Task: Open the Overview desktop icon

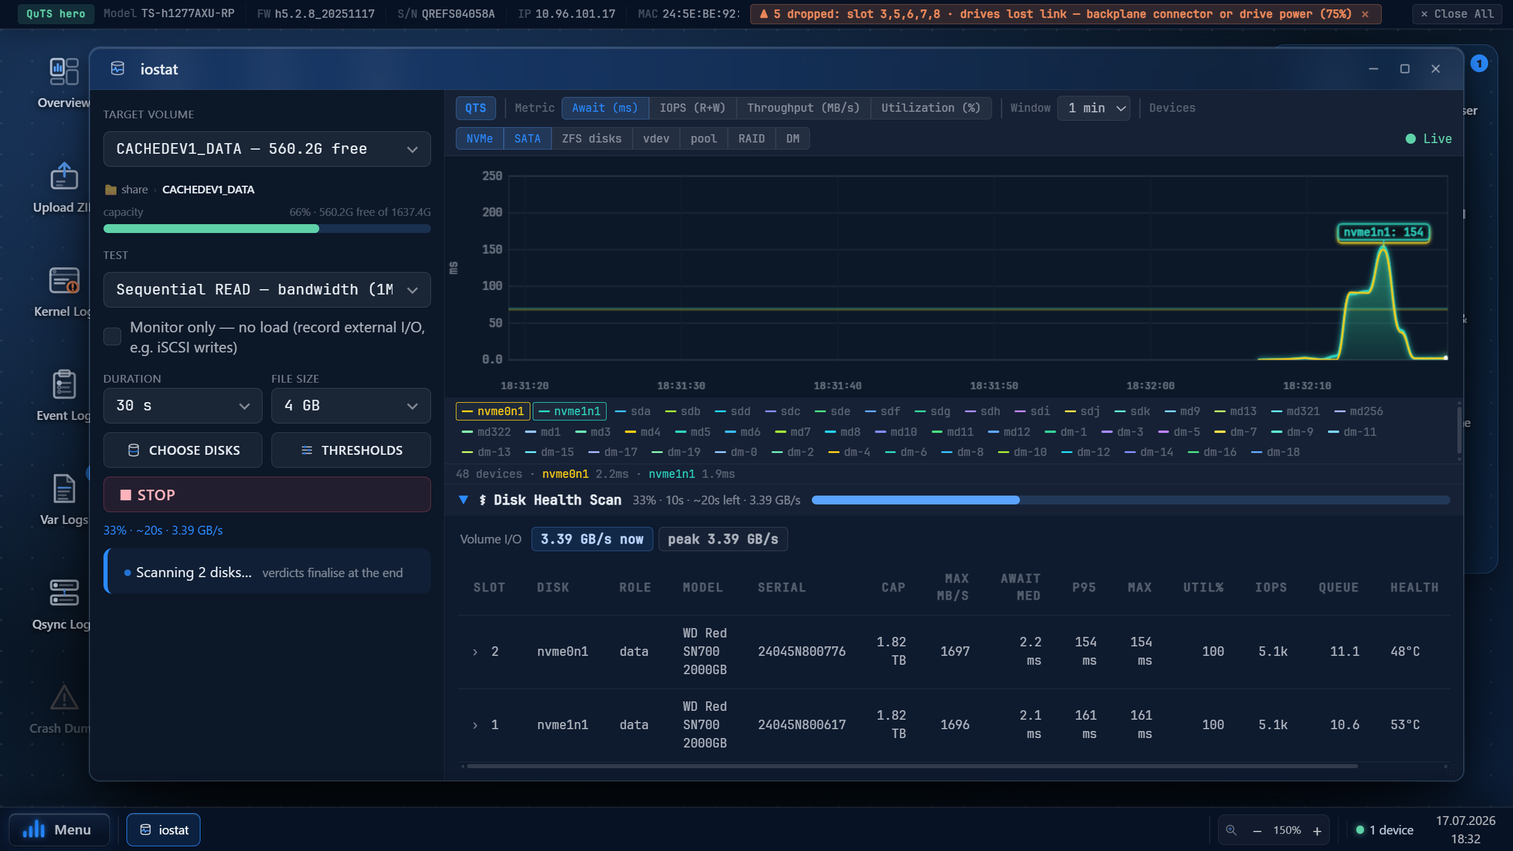Action: [x=64, y=83]
